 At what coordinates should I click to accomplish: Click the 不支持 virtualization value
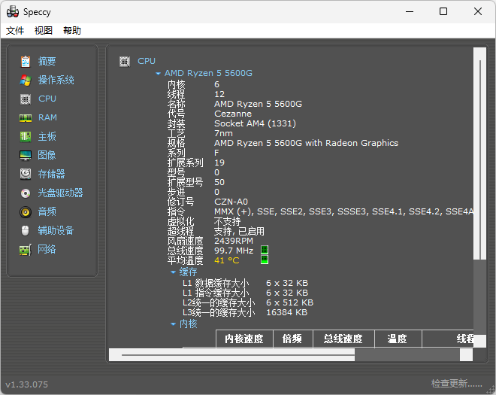(x=228, y=221)
